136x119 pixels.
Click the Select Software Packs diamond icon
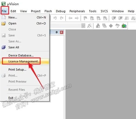[111, 26]
